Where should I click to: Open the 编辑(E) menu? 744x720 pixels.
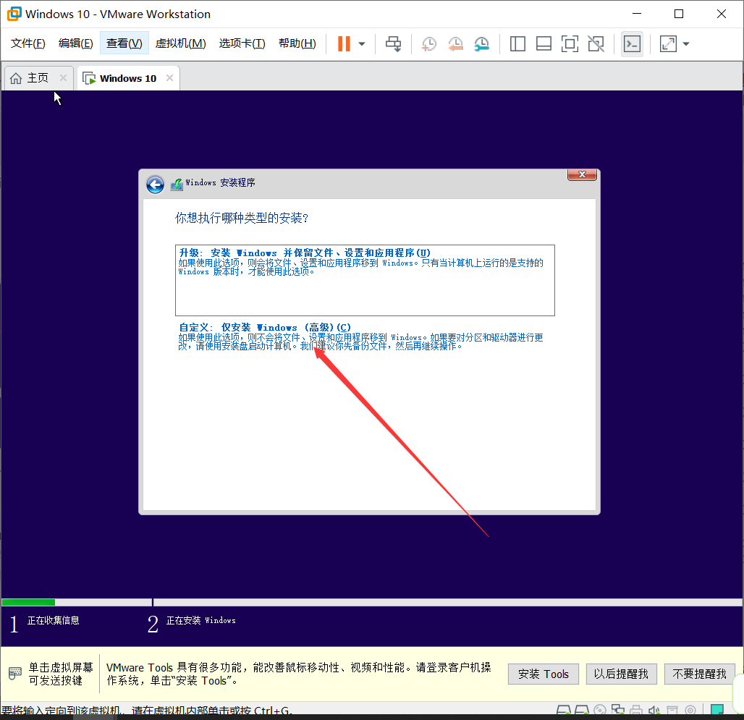tap(75, 43)
